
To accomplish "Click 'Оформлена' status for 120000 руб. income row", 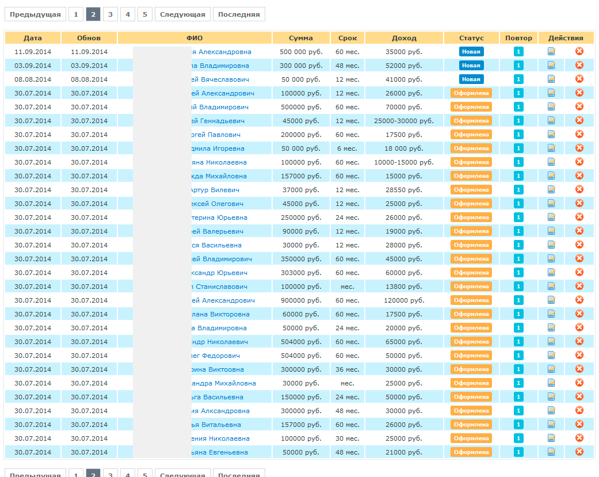I will tap(471, 300).
